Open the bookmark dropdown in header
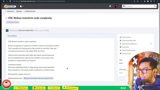This screenshot has width=160, height=90. pyautogui.click(x=111, y=6)
